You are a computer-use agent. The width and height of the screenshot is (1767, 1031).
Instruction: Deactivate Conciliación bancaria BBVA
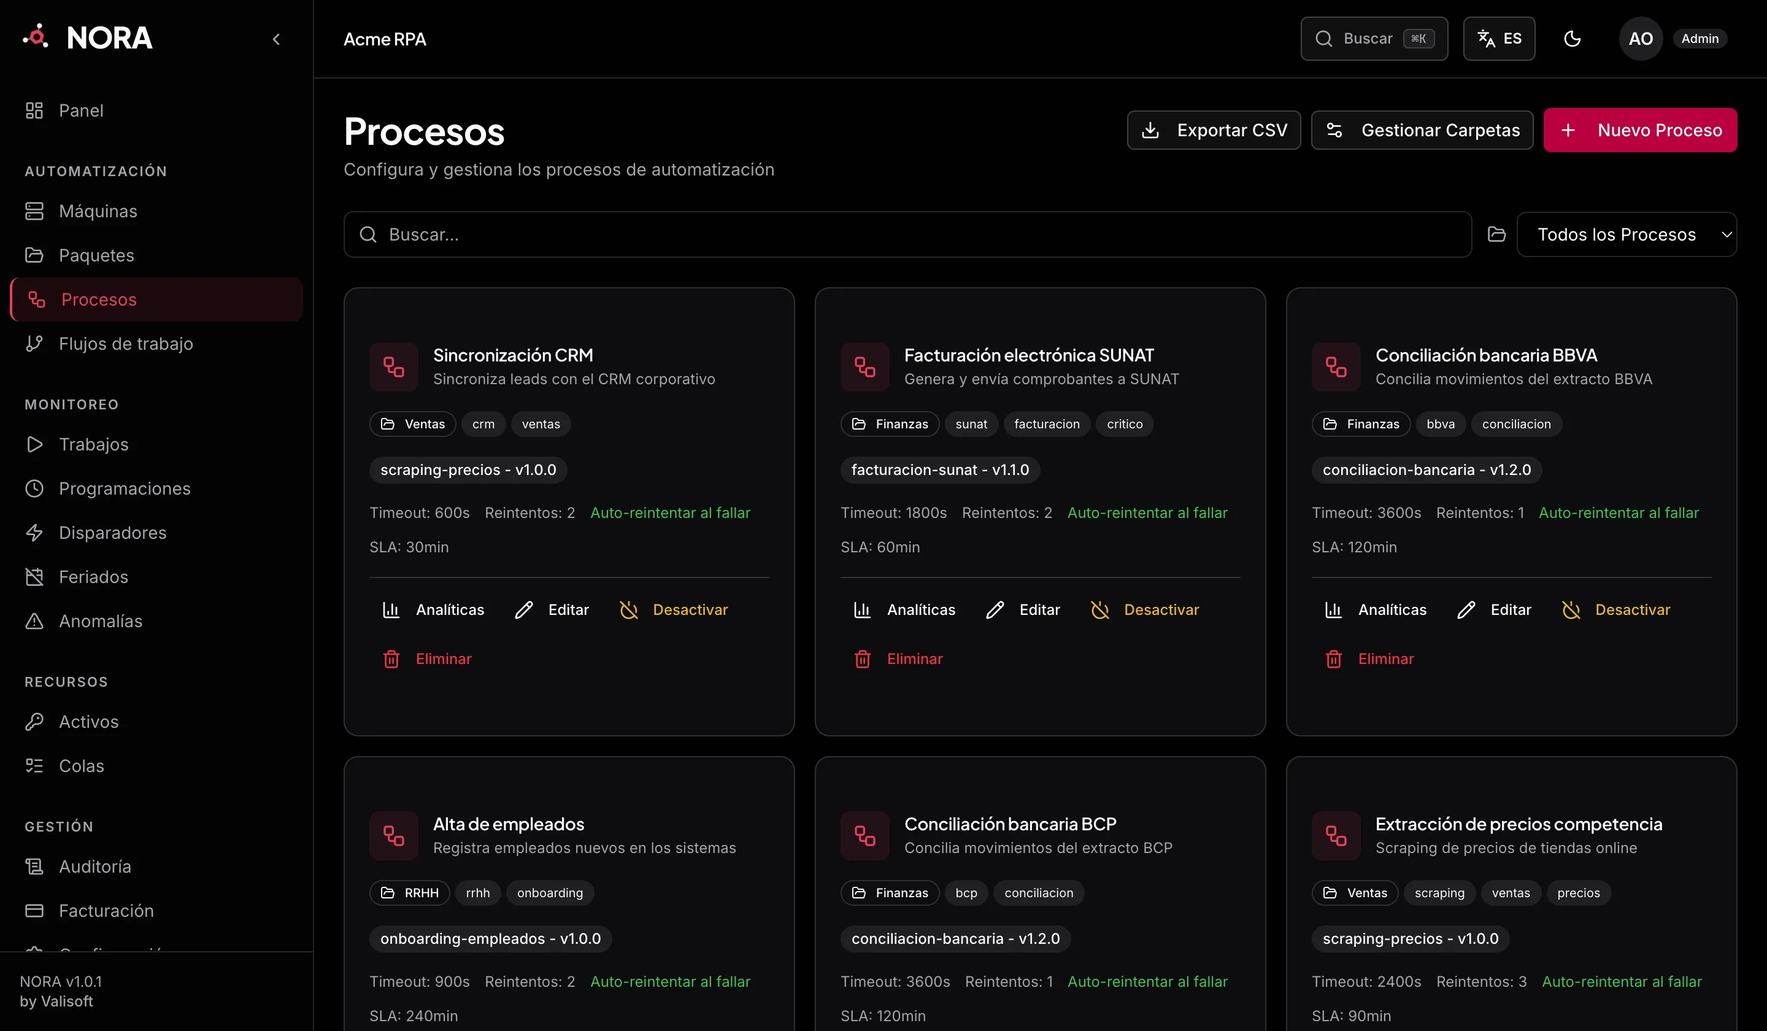[x=1616, y=609]
